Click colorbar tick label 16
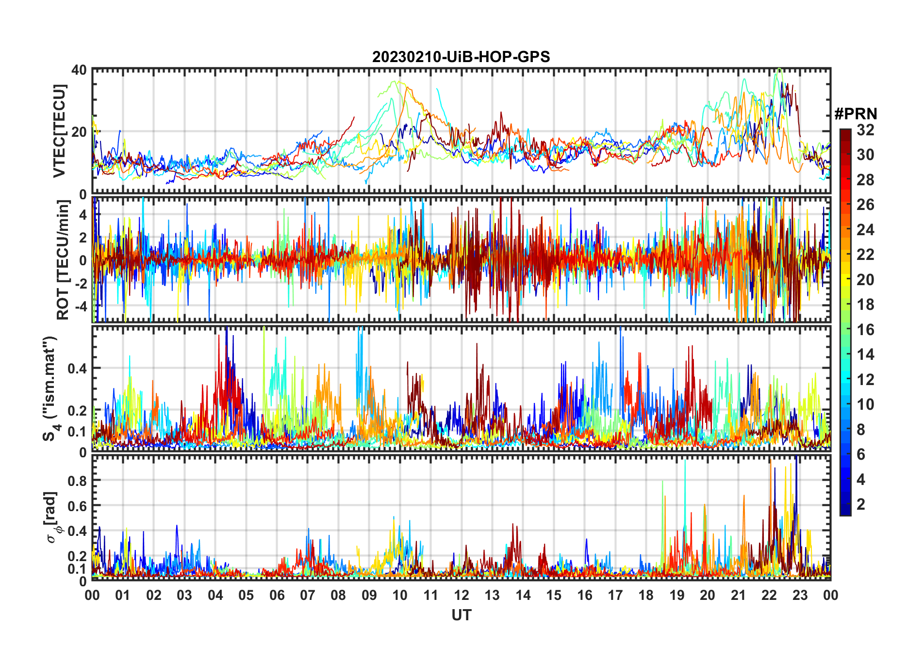 click(865, 330)
